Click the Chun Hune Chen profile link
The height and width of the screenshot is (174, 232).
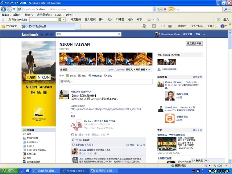tap(170, 34)
